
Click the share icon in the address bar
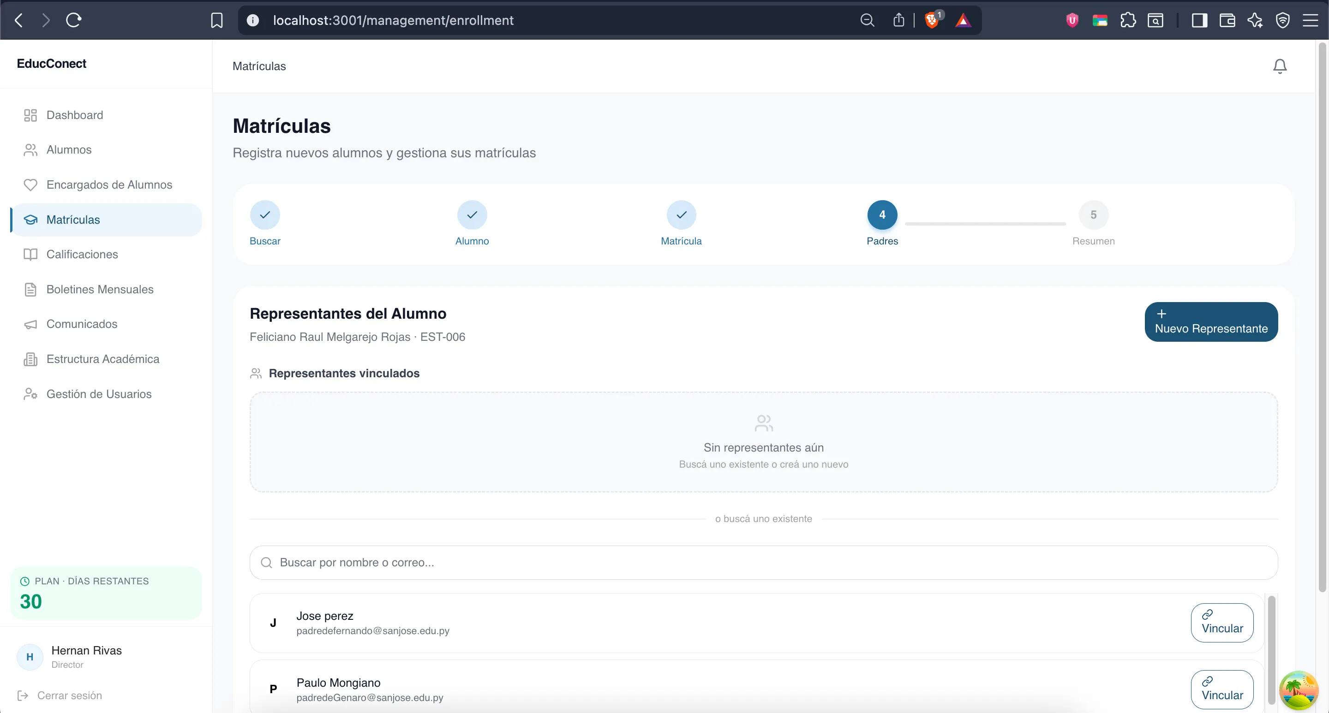coord(899,20)
